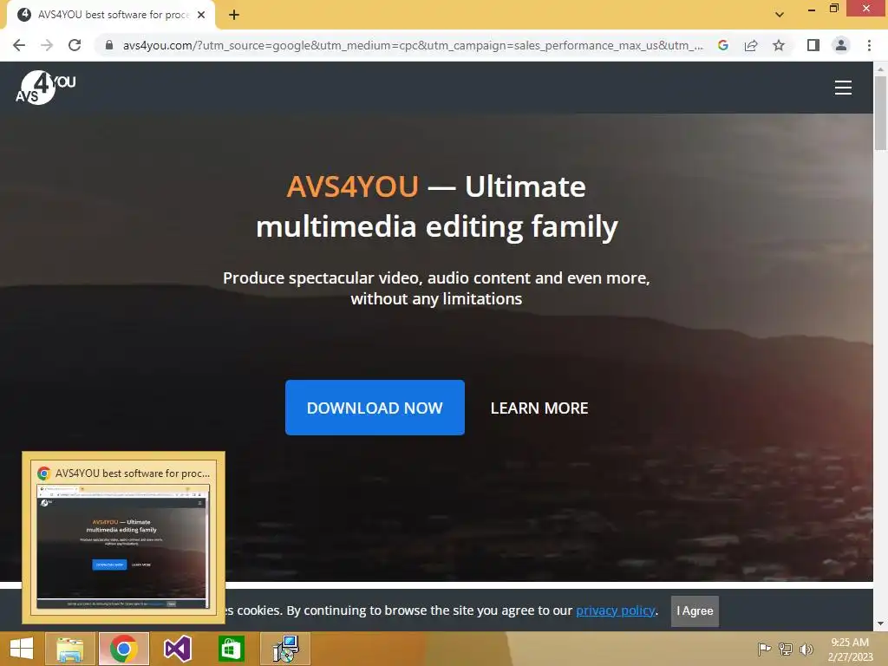Open a new tab with the plus button
This screenshot has width=888, height=666.
(x=234, y=15)
